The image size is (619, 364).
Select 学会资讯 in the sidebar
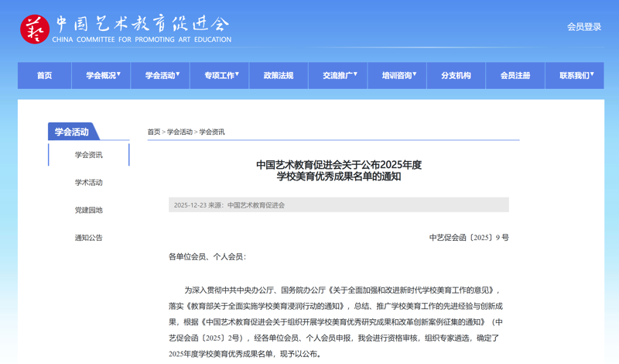click(x=89, y=155)
